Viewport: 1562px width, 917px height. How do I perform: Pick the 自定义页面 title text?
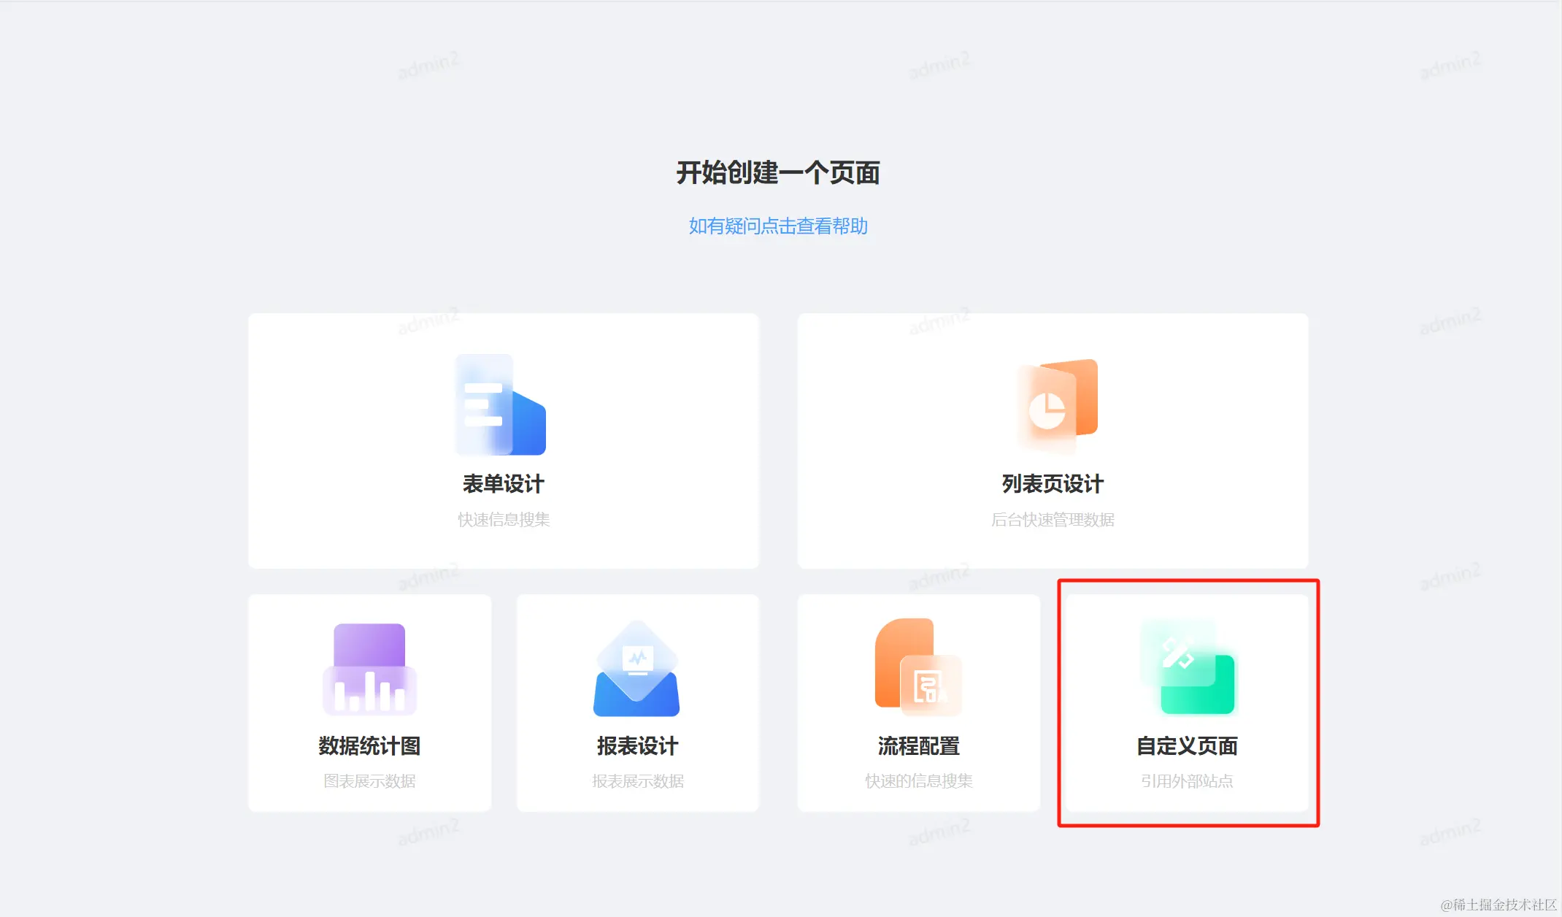tap(1187, 746)
